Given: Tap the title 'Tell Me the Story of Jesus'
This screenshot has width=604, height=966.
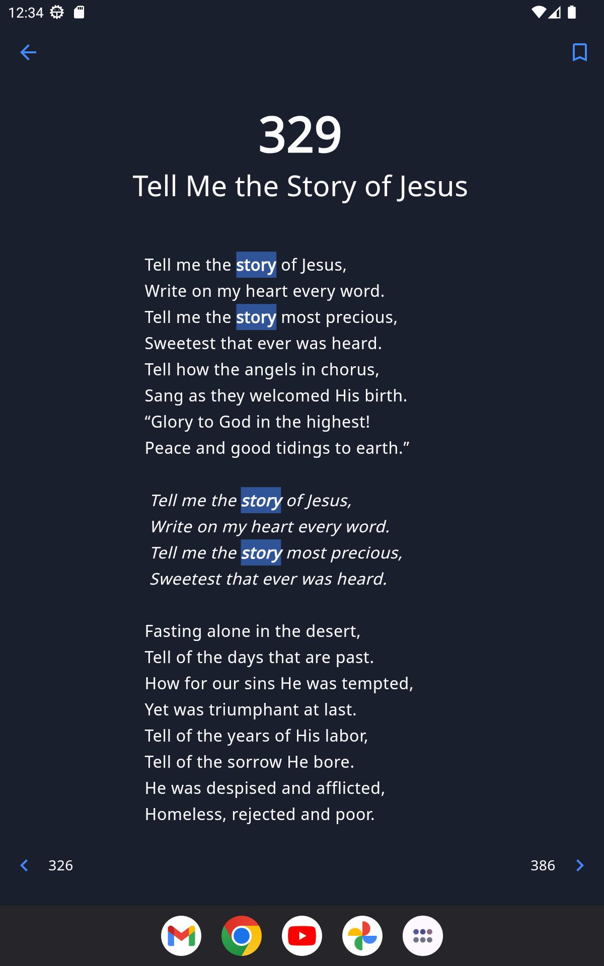Looking at the screenshot, I should 300,186.
